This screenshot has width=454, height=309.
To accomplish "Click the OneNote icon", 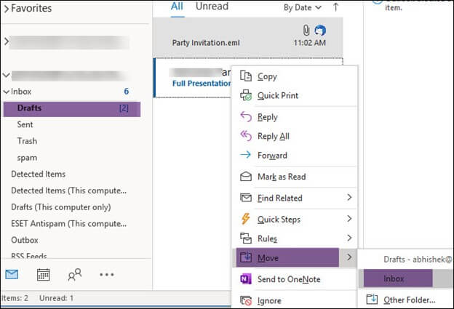I will point(246,279).
